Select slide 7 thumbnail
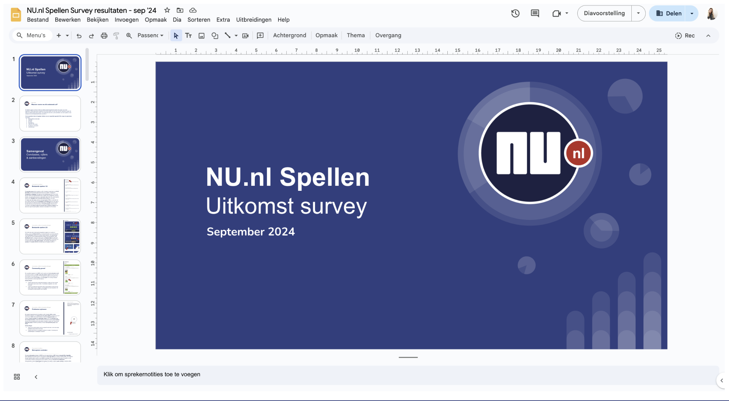 (50, 318)
